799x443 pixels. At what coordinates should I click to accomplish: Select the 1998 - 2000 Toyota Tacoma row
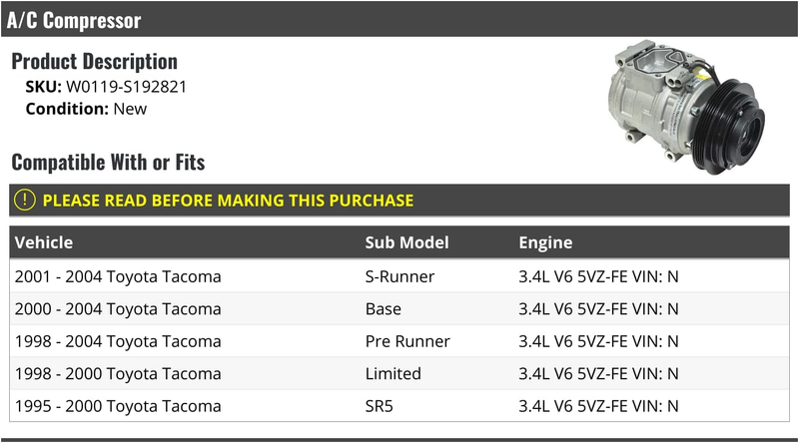(x=399, y=374)
